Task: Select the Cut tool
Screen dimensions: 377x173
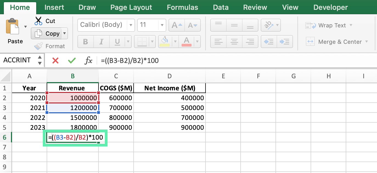Action: pos(45,21)
